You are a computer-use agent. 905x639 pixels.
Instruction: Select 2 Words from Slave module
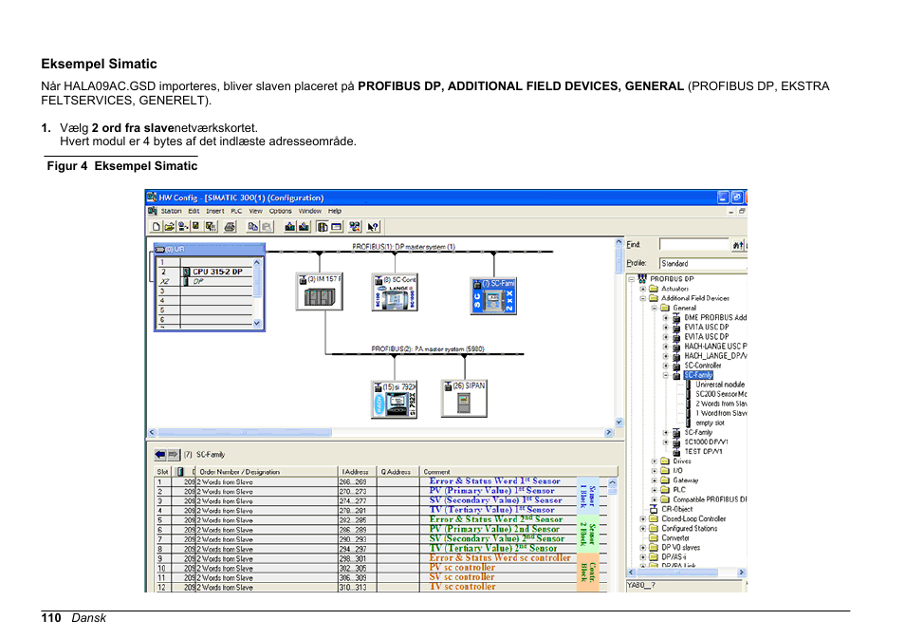[718, 404]
